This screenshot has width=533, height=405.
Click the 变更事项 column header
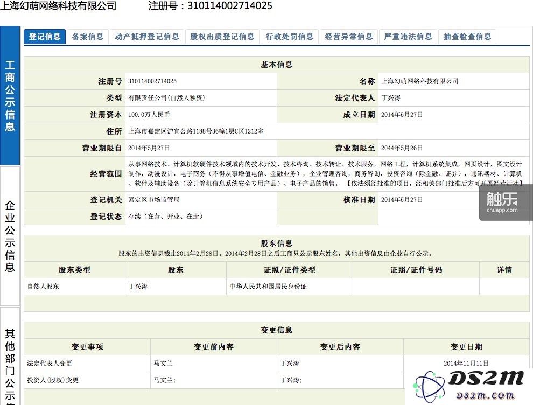(87, 346)
